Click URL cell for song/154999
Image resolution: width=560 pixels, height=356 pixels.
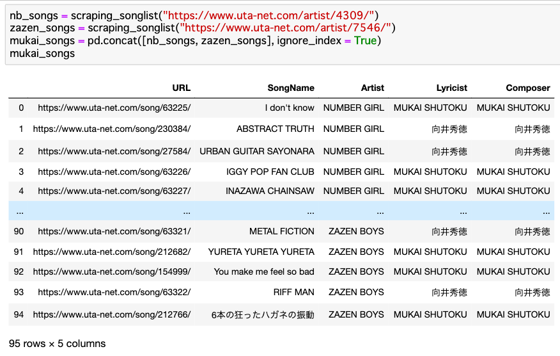112,272
